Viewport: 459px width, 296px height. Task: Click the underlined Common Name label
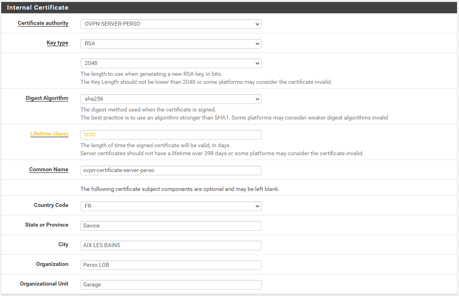[48, 170]
